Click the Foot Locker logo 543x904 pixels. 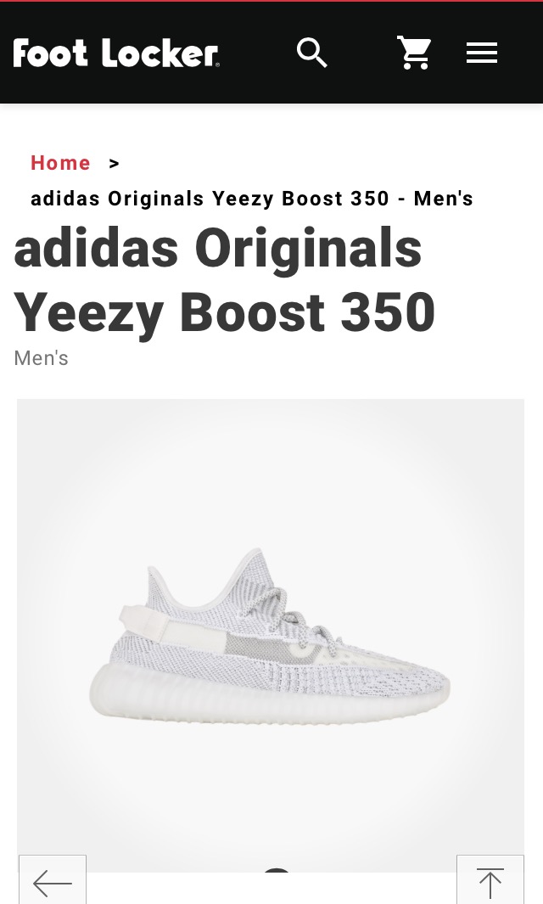pos(116,53)
